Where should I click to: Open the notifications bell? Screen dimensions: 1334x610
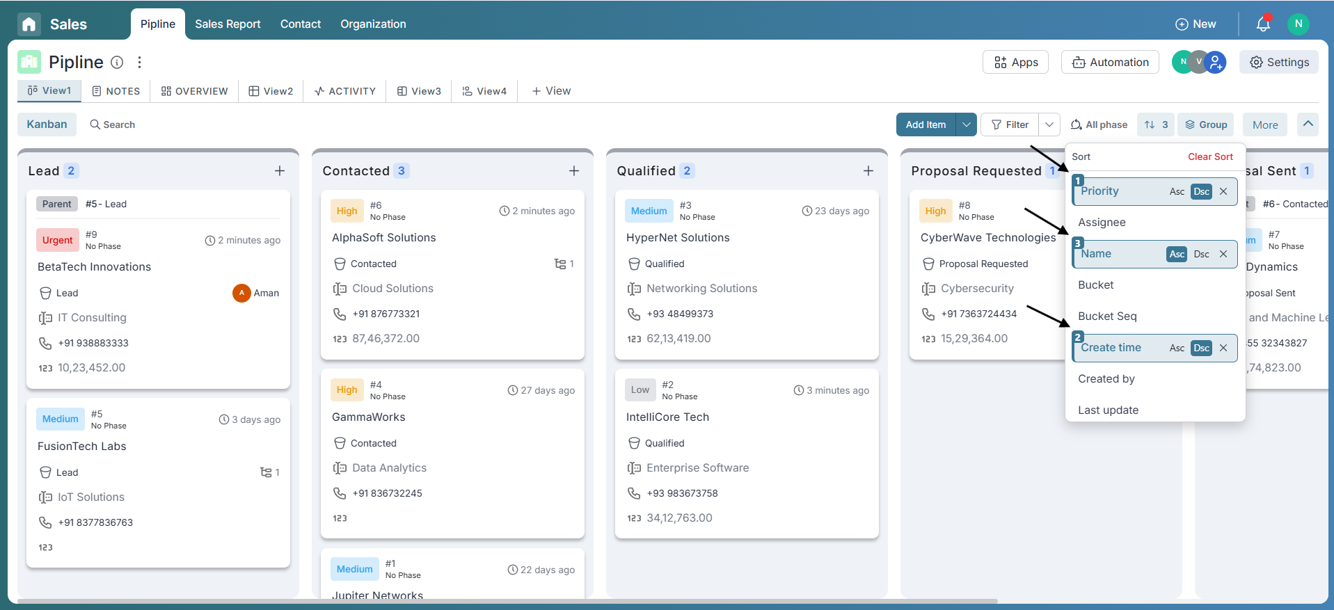pos(1263,24)
